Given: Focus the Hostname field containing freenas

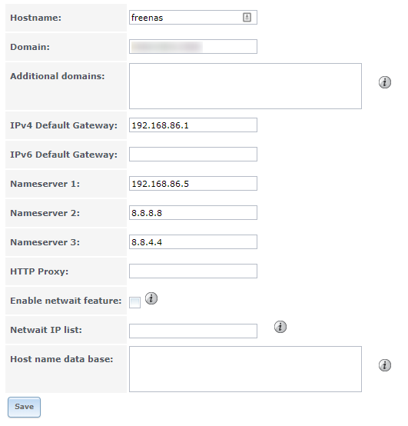Looking at the screenshot, I should (x=193, y=18).
